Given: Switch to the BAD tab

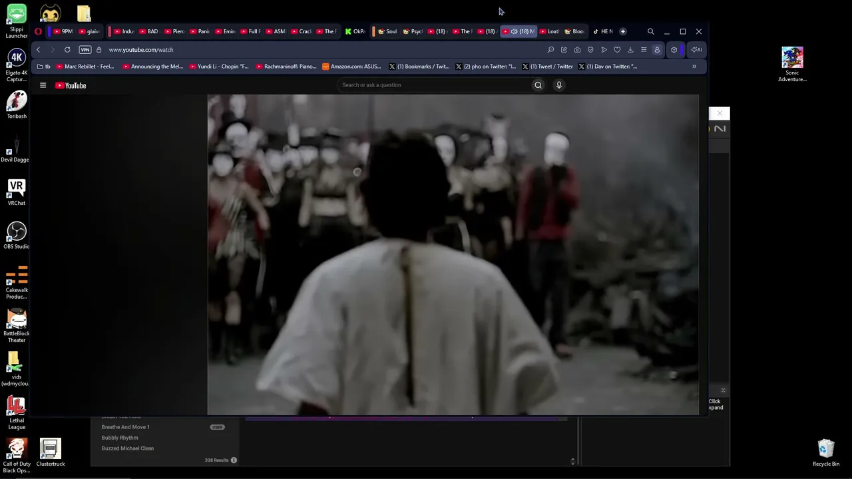Looking at the screenshot, I should pyautogui.click(x=149, y=31).
